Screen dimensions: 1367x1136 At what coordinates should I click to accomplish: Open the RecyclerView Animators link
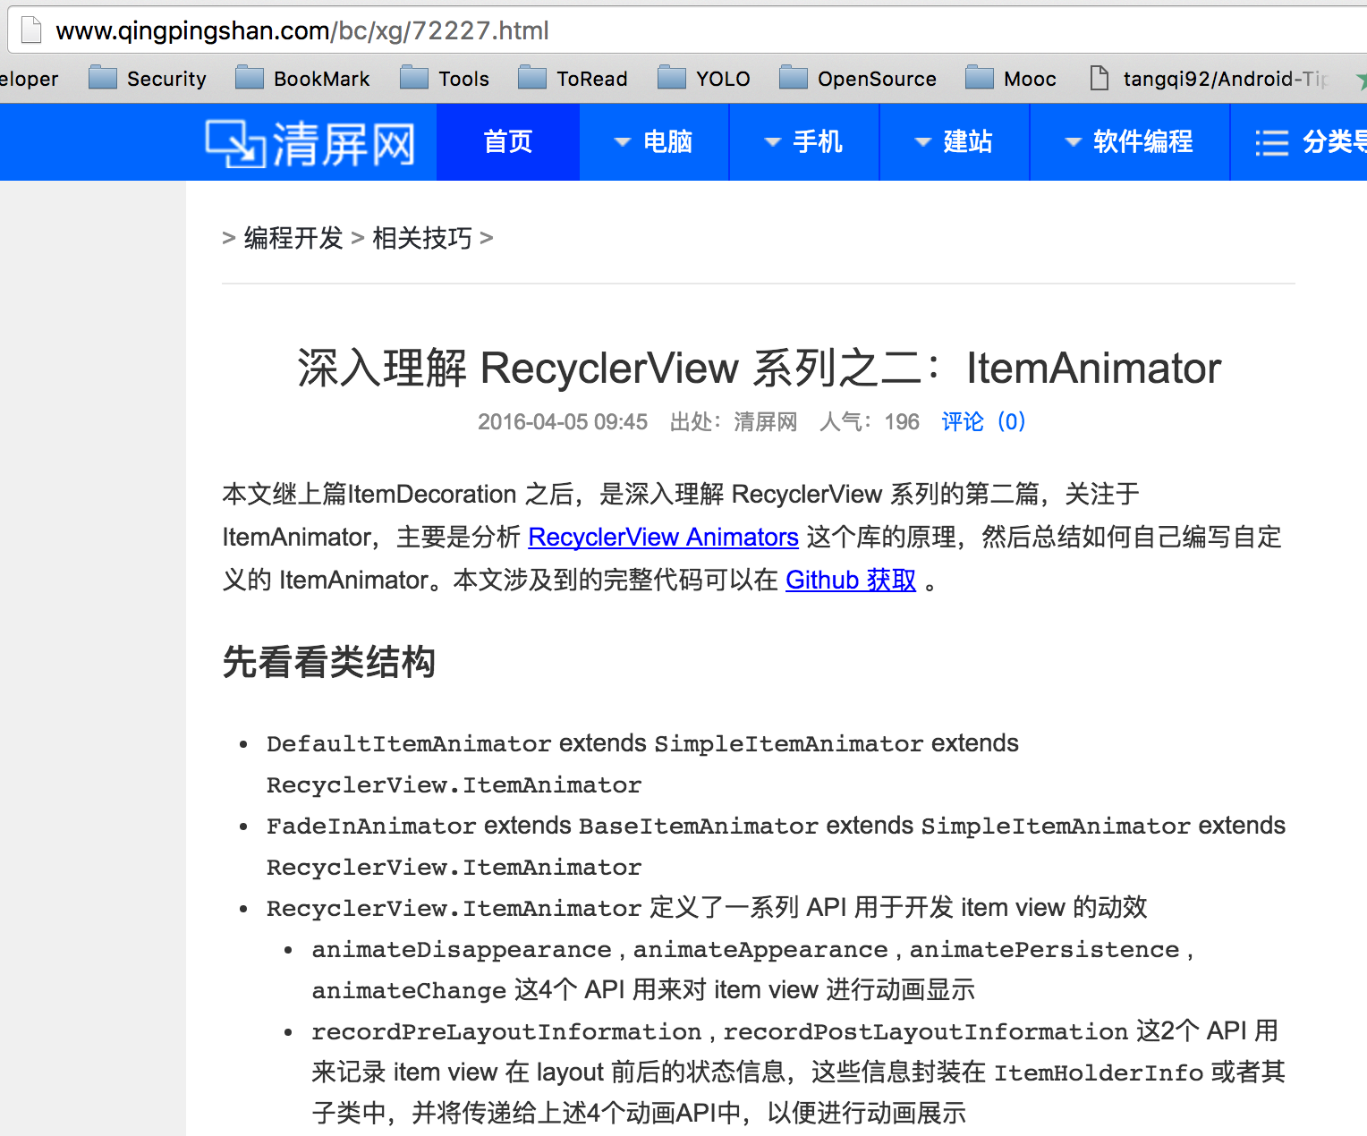click(x=663, y=537)
